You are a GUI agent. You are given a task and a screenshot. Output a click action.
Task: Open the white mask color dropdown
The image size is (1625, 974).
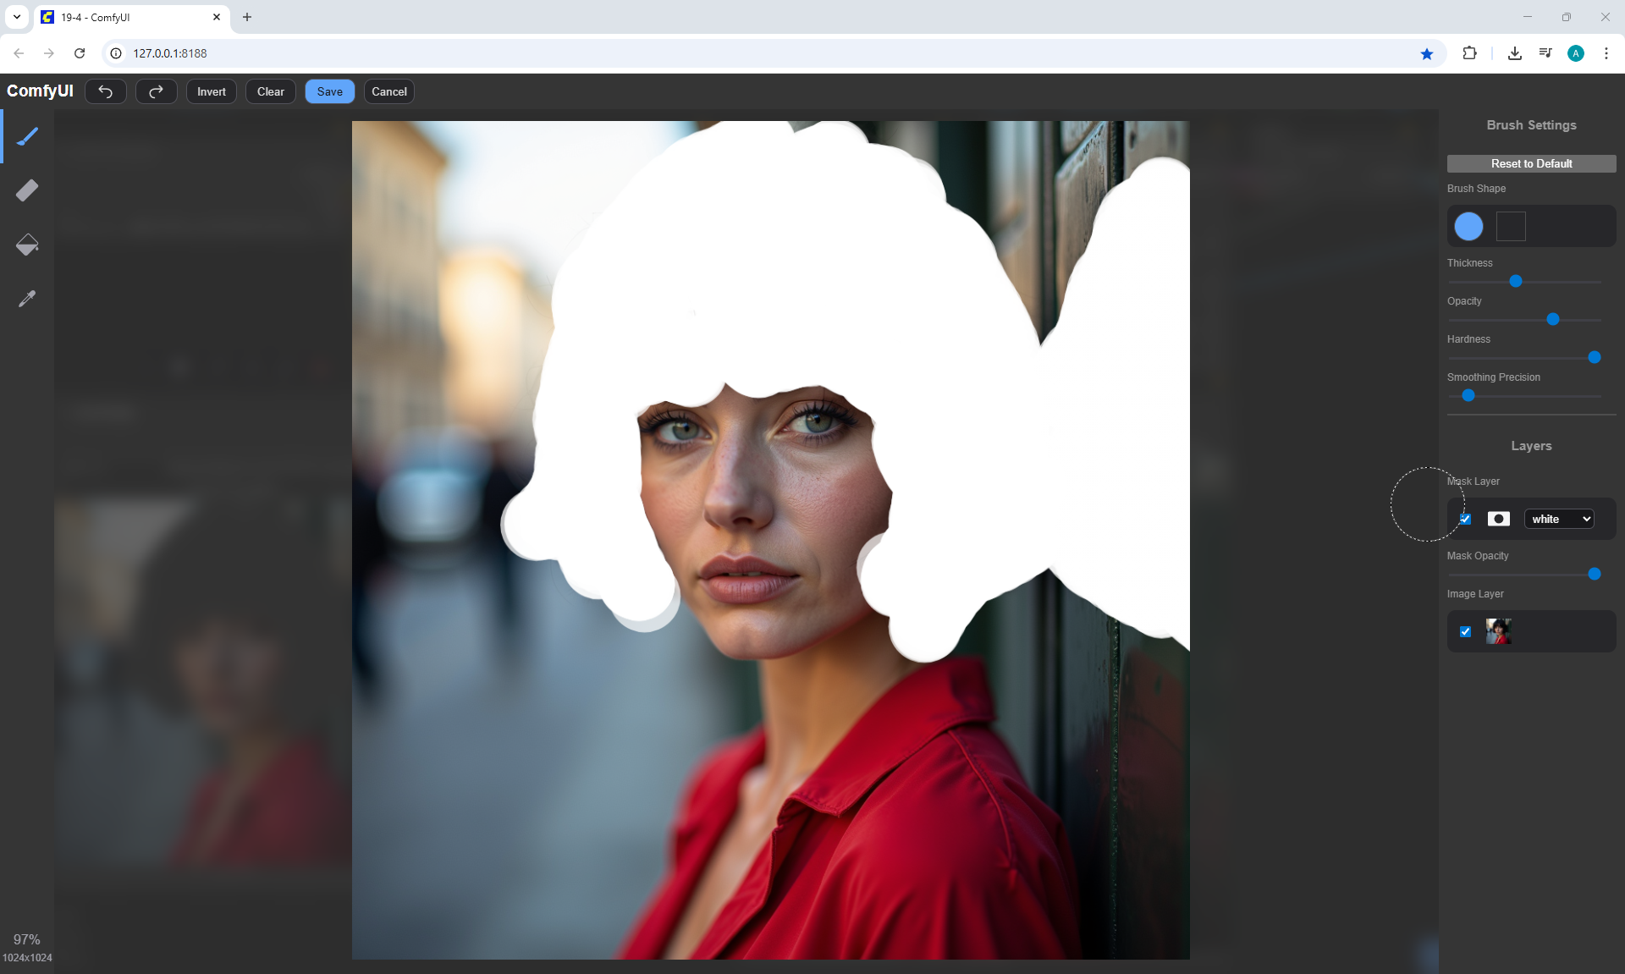(x=1559, y=519)
